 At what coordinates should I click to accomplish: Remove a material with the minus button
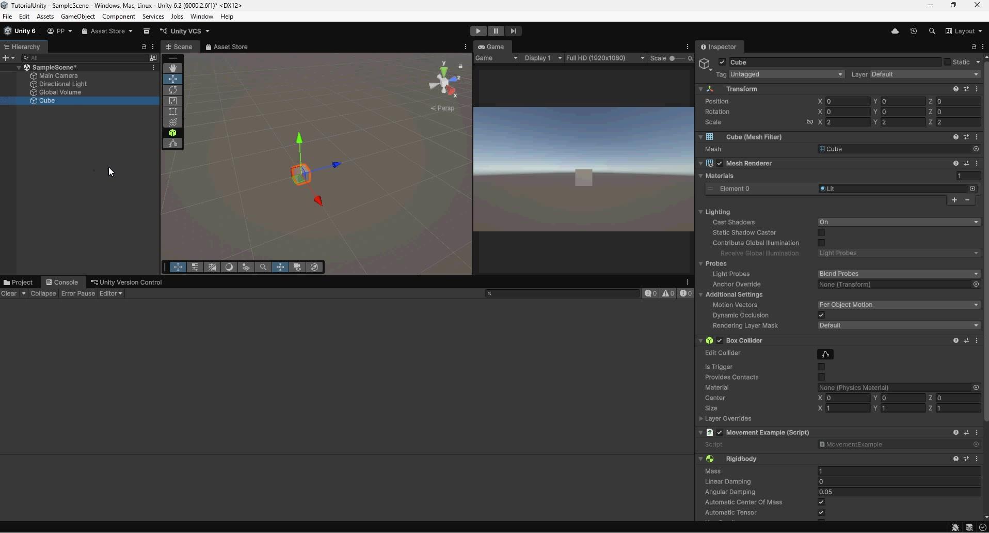coord(967,200)
